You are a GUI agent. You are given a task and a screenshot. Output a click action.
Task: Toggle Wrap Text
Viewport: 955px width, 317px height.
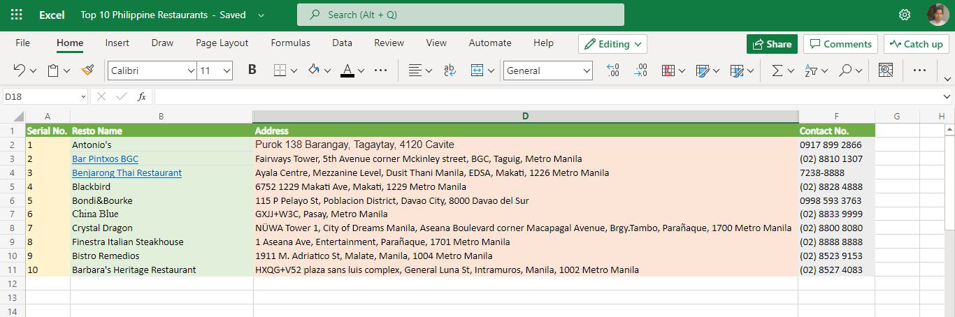tap(450, 71)
